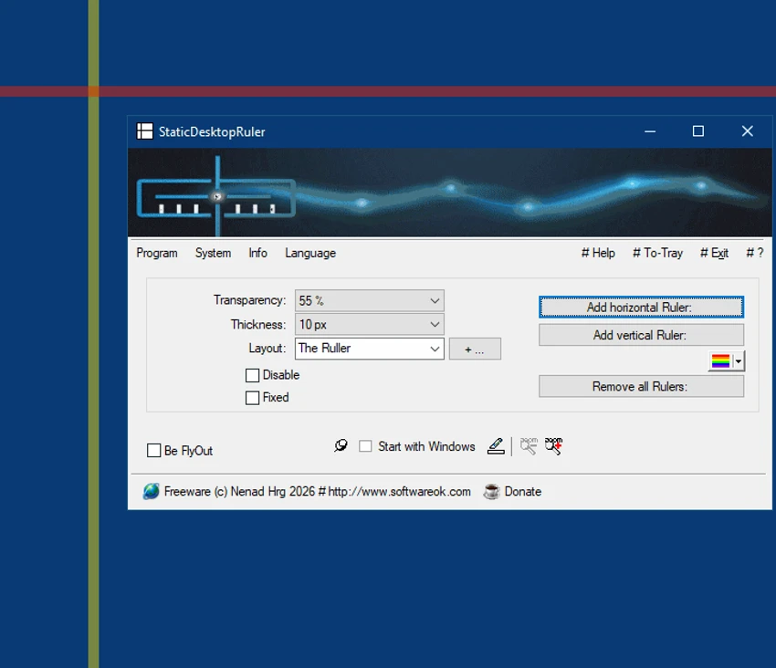Screen dimensions: 776x668
Task: Open the Transparency dropdown showing 55 %
Action: pyautogui.click(x=369, y=300)
